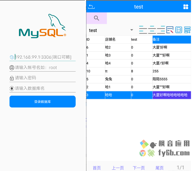192x171 pixels.
Task: Tap the back arrow in the test header
Action: coord(91,7)
